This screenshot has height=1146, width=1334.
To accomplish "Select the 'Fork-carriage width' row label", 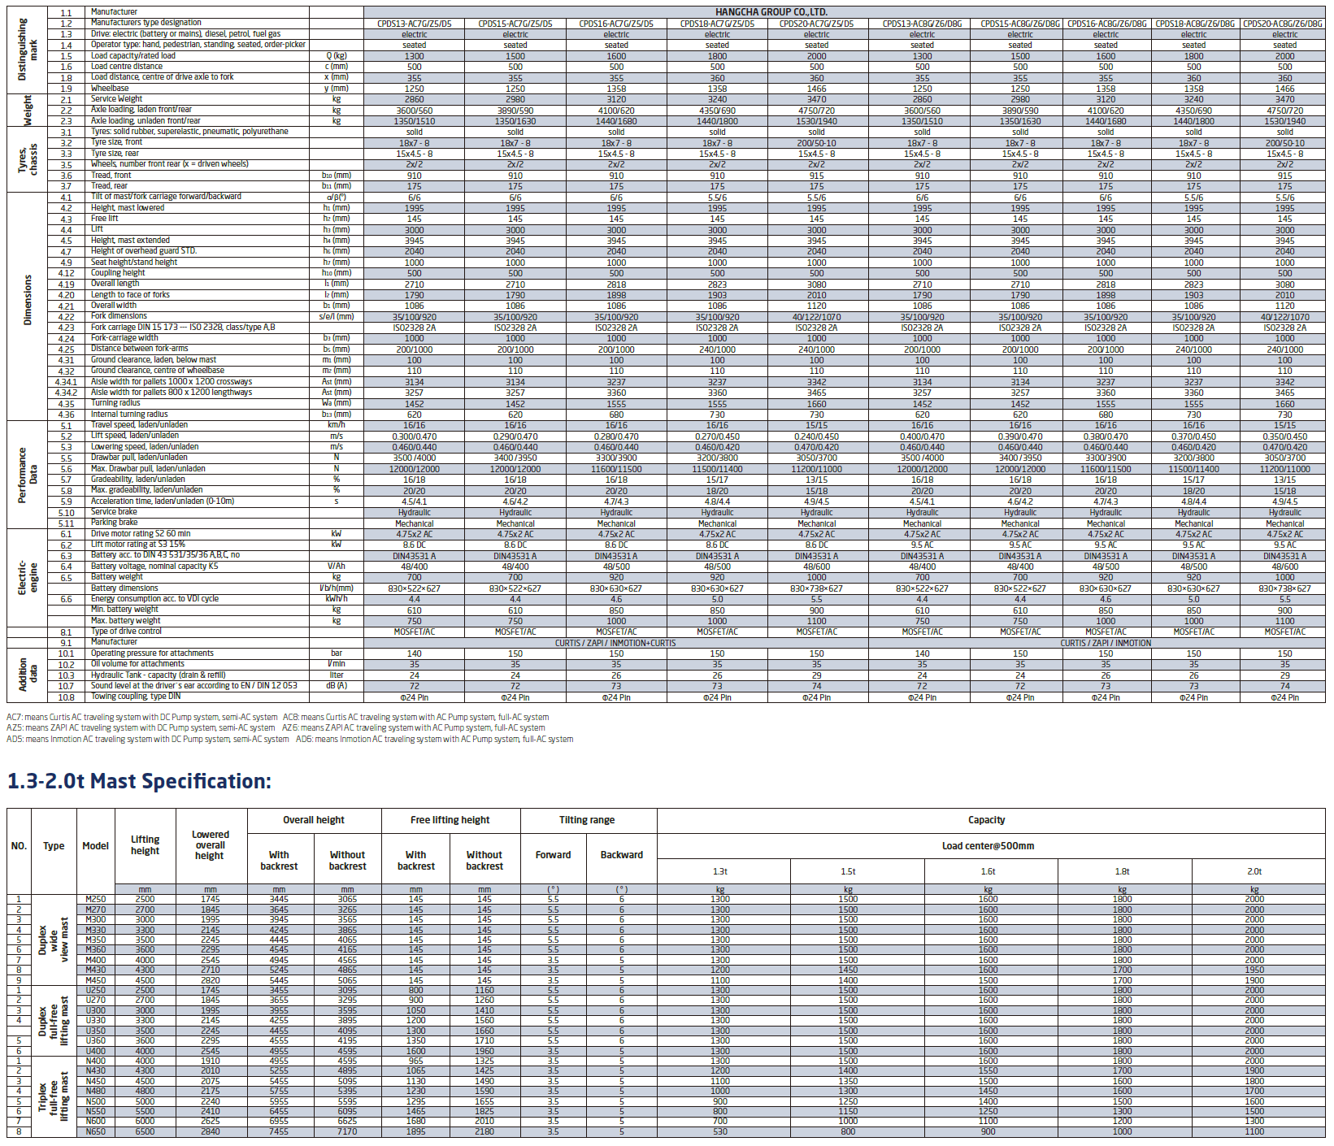I will click(124, 338).
